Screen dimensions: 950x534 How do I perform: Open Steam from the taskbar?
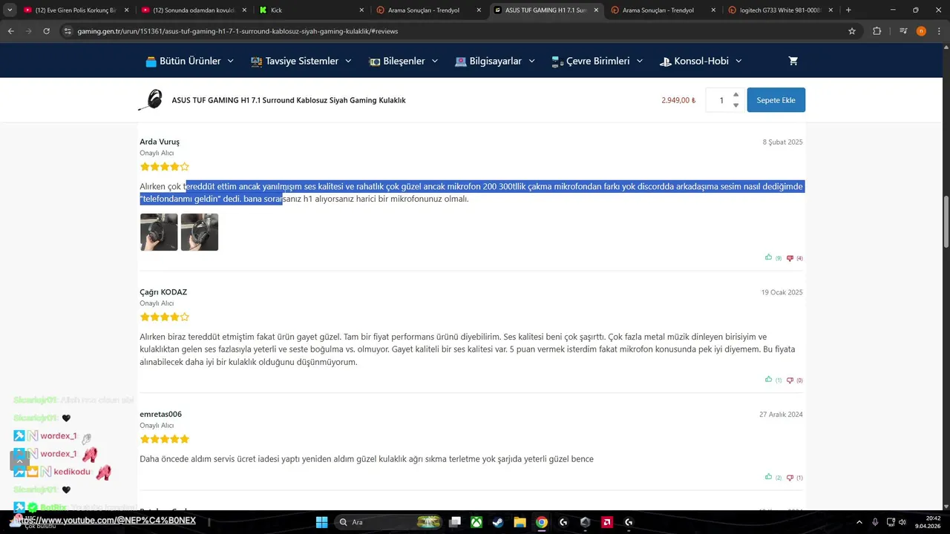[497, 522]
